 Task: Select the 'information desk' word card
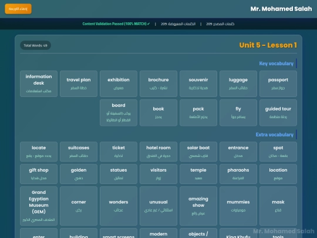[39, 83]
